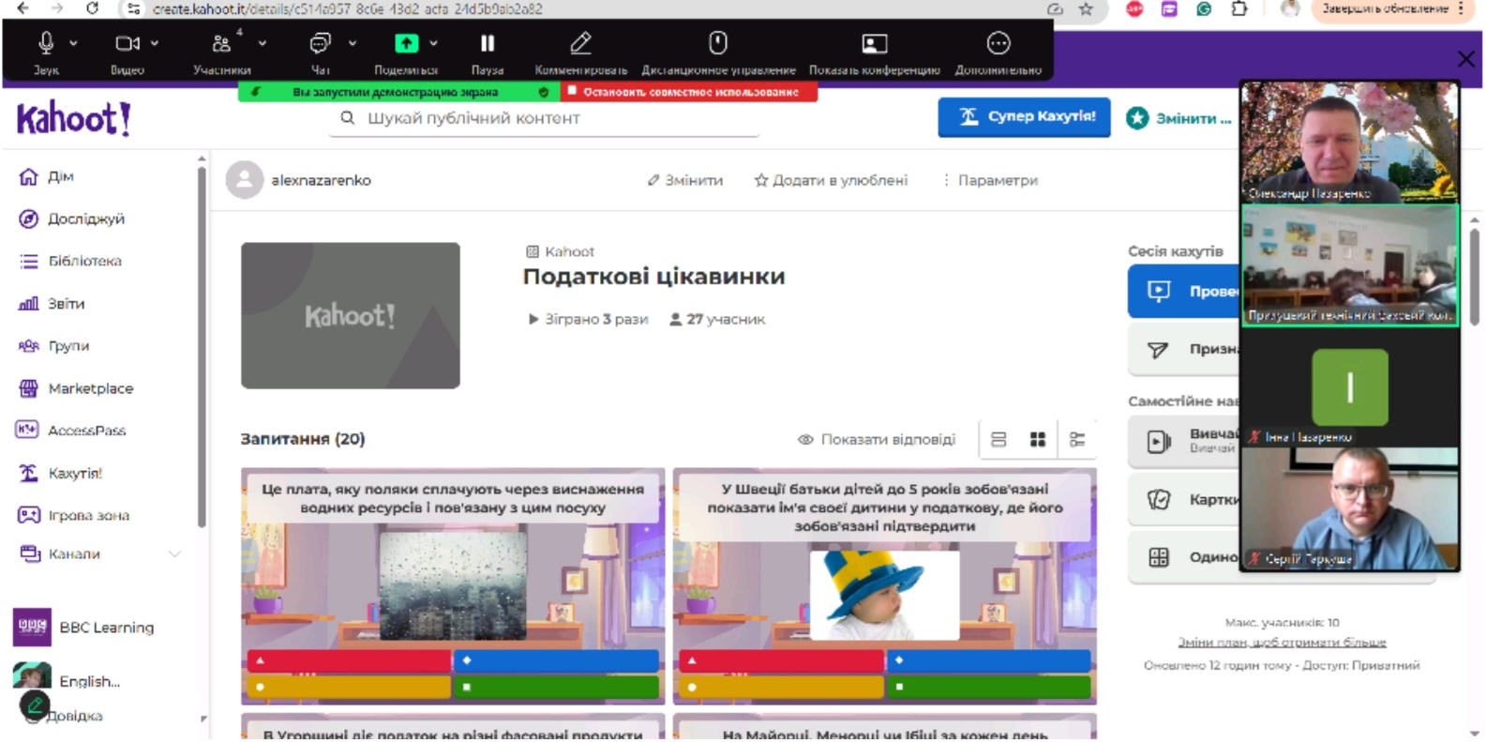Click the Kahoot! logo
The width and height of the screenshot is (1503, 742).
click(74, 119)
